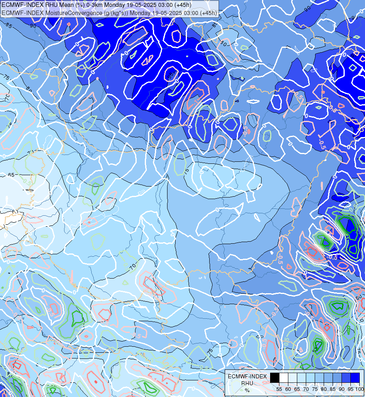This screenshot has width=365, height=397.
Task: Click the legend's % unit symbol
Action: point(247,391)
